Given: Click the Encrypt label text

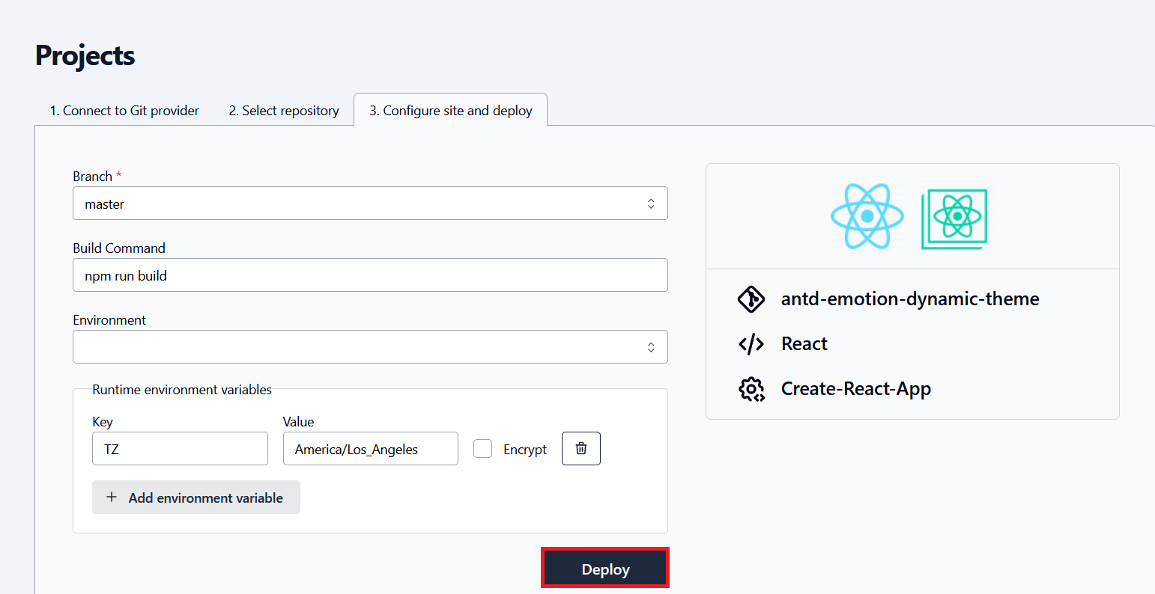Looking at the screenshot, I should (525, 450).
